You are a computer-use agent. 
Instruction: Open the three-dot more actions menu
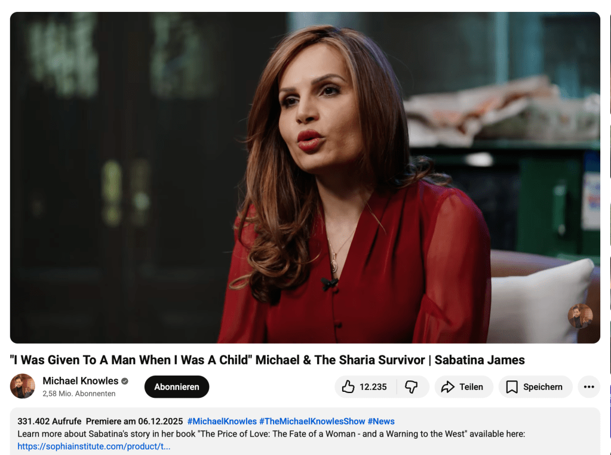[x=589, y=387]
